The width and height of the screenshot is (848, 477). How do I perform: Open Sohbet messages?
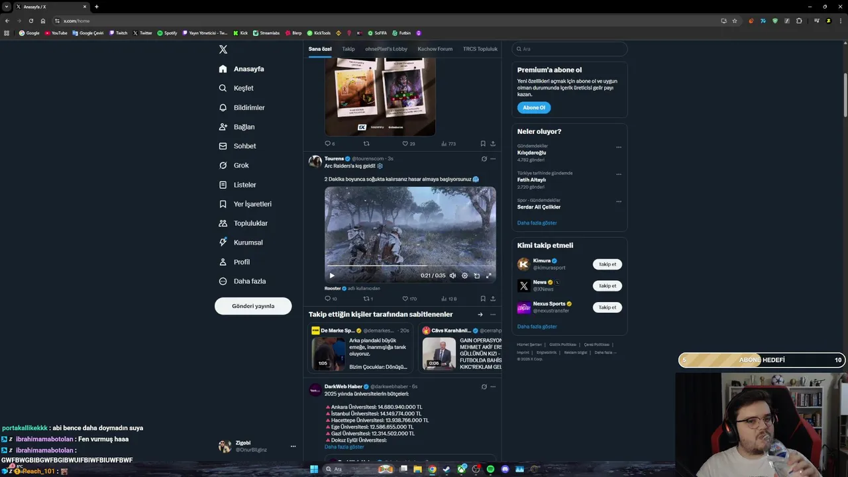(238, 146)
